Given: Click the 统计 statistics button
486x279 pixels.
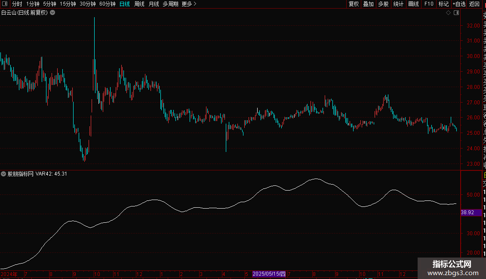Looking at the screenshot, I should click(x=398, y=4).
